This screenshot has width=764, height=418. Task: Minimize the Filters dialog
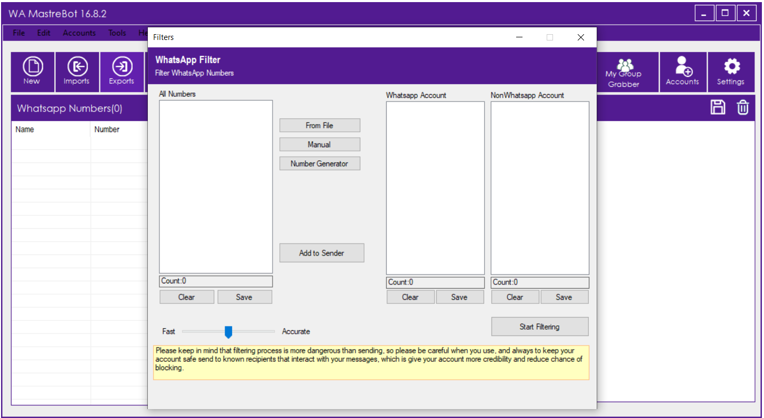[x=519, y=37]
